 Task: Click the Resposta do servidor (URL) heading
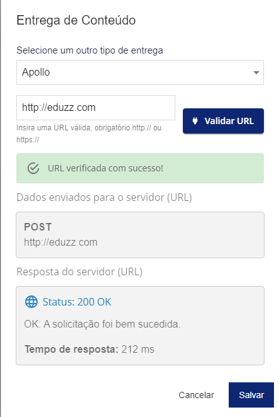[80, 271]
